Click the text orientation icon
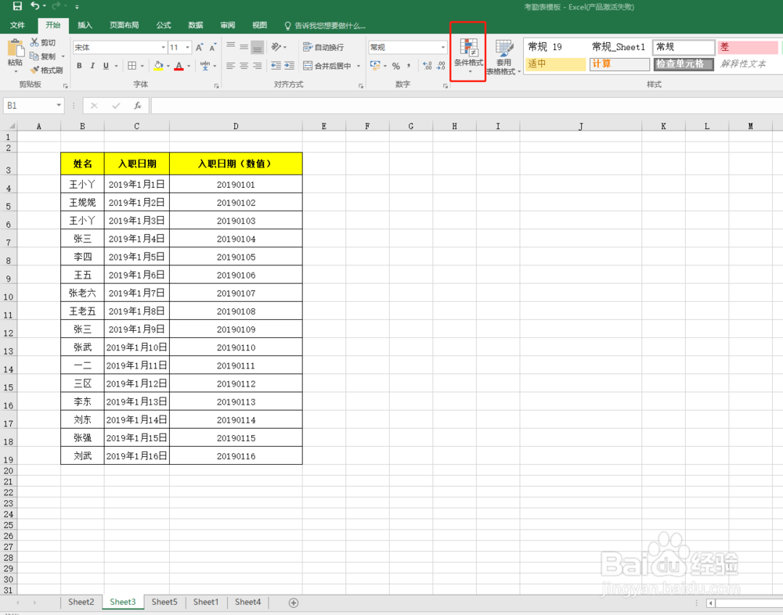 [x=276, y=47]
